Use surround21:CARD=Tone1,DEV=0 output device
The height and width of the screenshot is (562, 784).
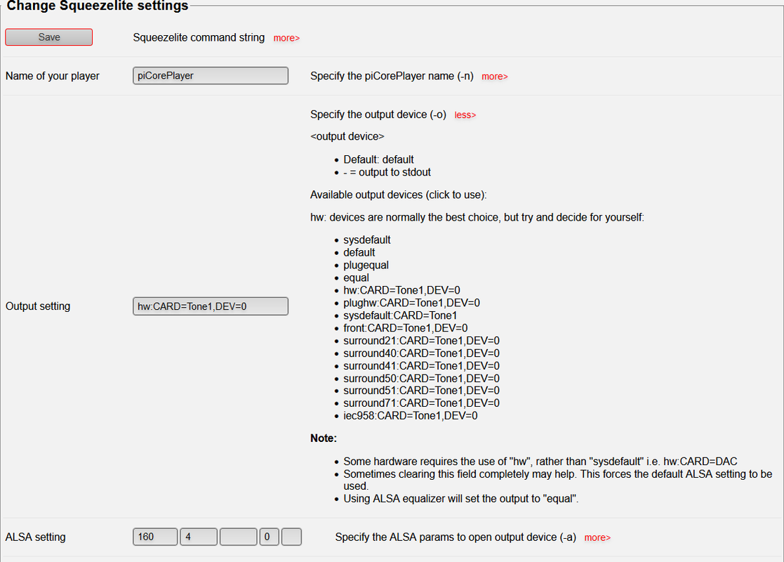(422, 341)
